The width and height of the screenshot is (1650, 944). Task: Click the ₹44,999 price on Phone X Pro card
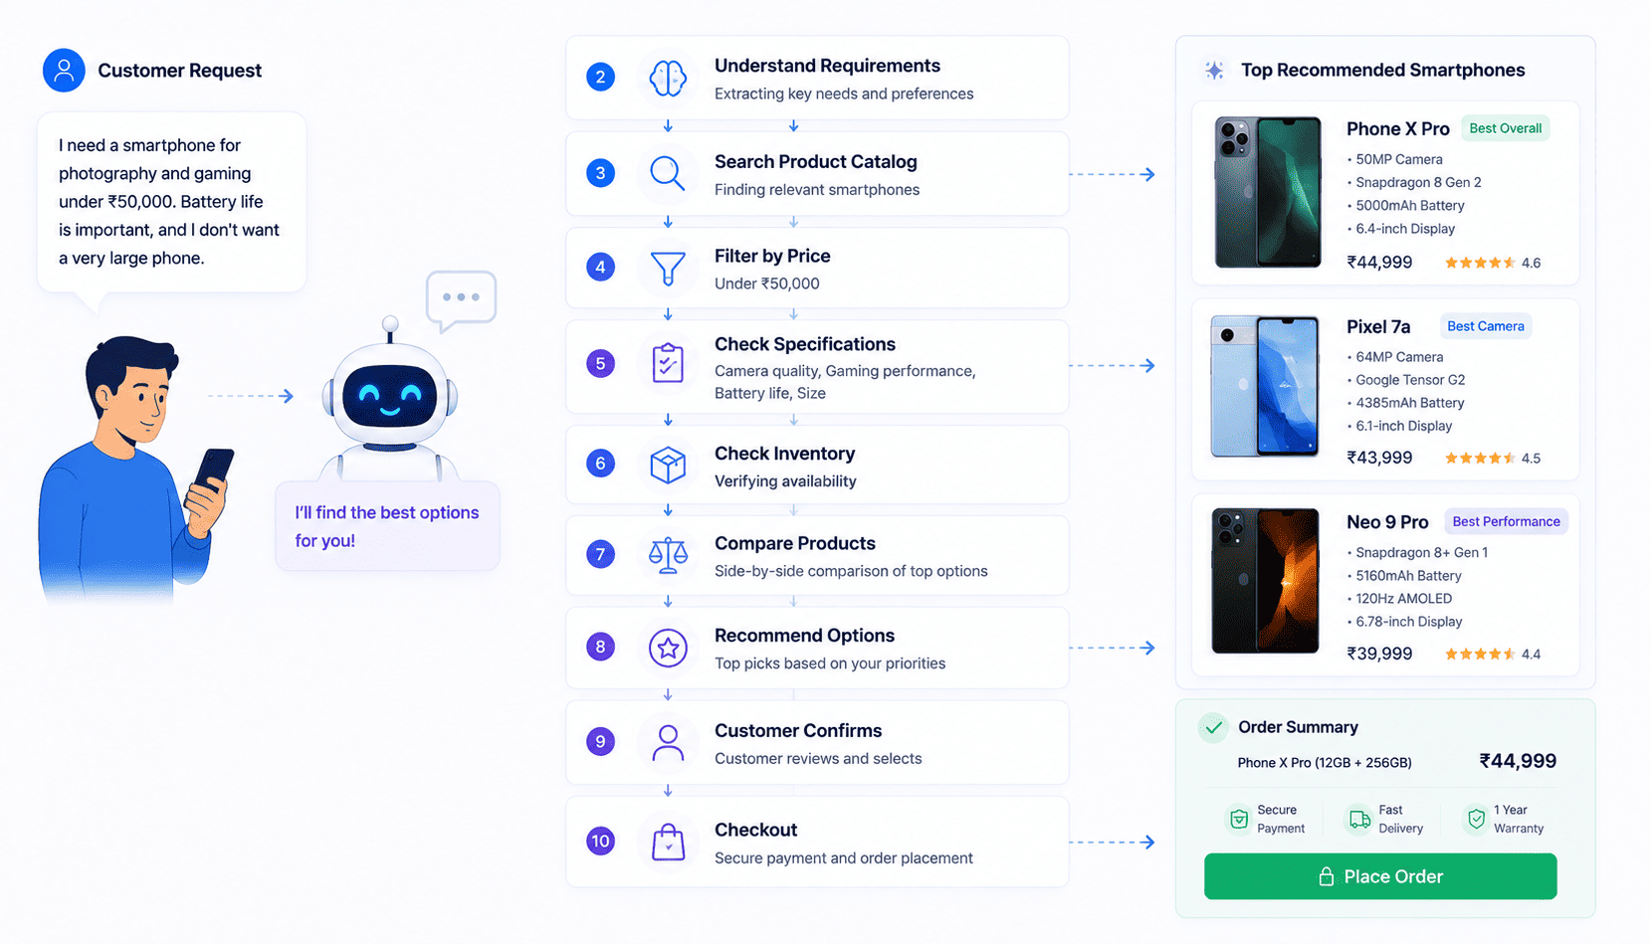click(x=1379, y=263)
